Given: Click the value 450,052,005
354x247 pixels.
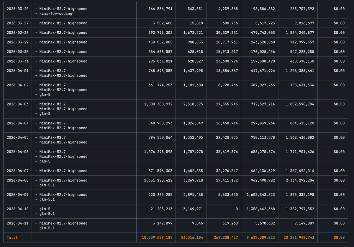Looking at the screenshot, I should click(x=160, y=42).
